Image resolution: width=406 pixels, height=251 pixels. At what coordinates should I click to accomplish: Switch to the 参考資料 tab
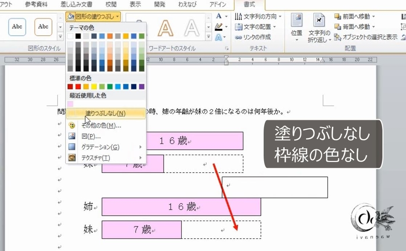[x=36, y=4]
